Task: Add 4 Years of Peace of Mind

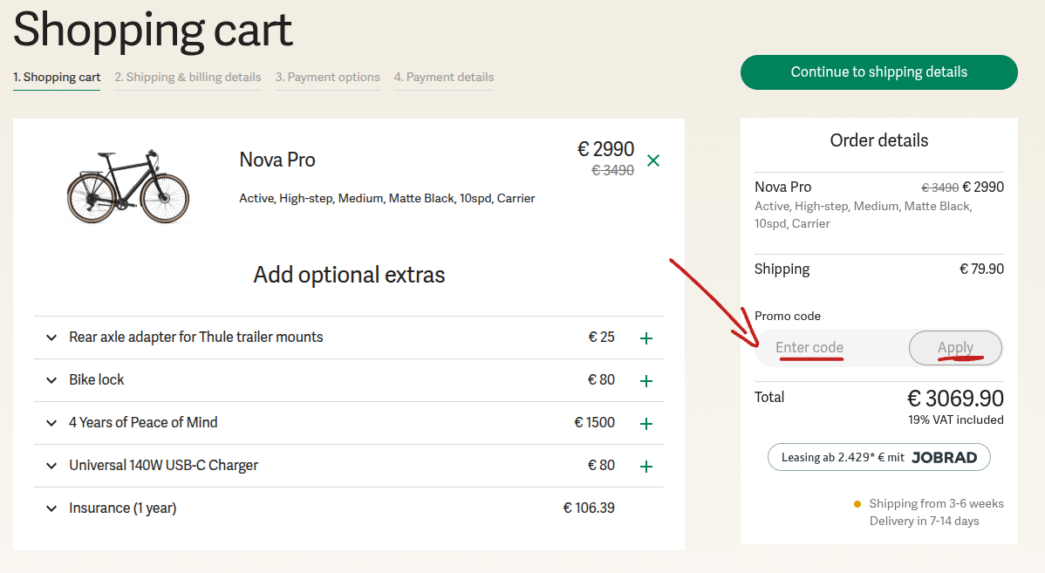Action: (x=646, y=424)
